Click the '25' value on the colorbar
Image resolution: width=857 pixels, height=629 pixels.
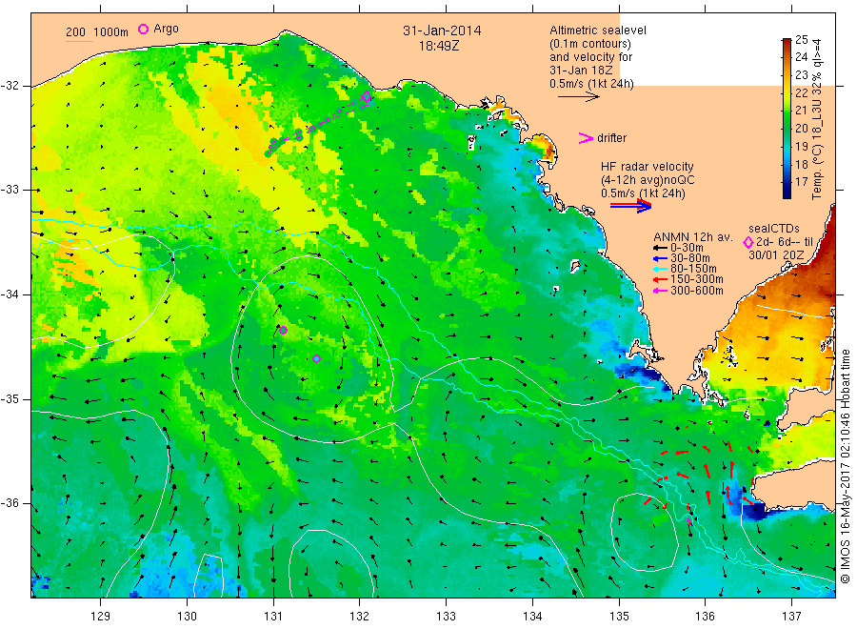[x=801, y=39]
